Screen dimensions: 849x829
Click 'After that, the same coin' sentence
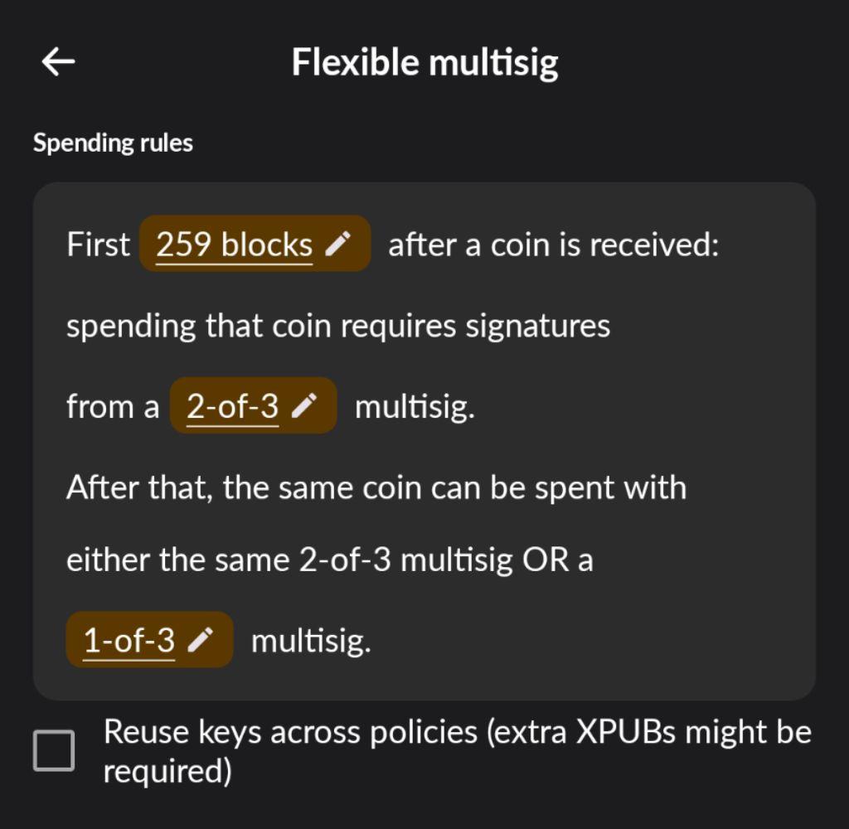pos(376,487)
